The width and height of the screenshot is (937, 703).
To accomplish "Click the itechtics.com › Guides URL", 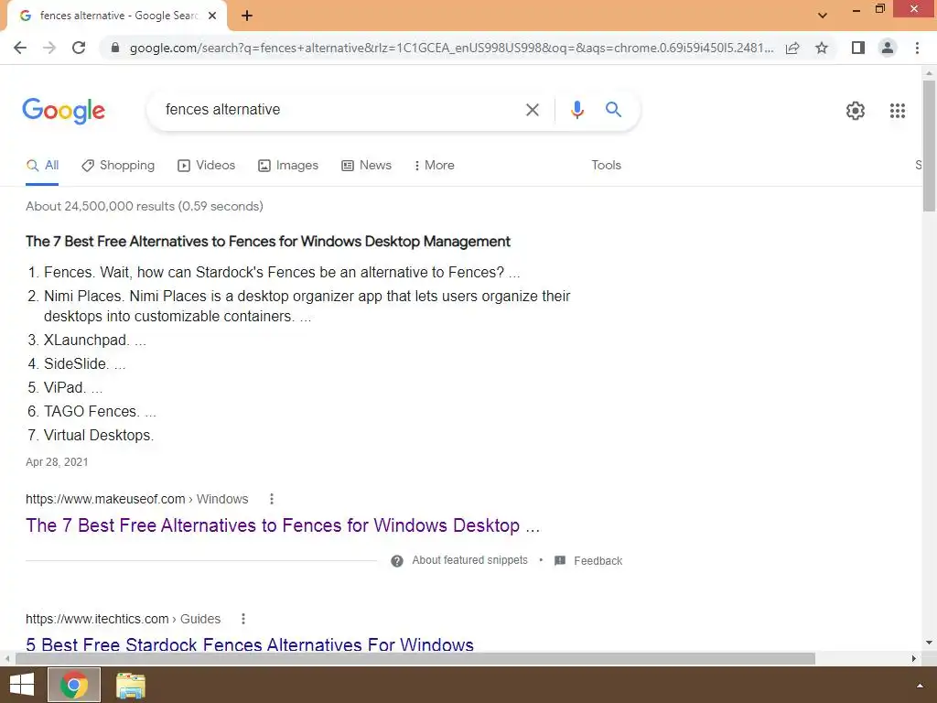I will click(124, 620).
